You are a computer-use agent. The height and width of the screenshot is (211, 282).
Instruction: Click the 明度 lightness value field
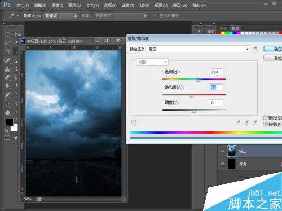click(216, 103)
